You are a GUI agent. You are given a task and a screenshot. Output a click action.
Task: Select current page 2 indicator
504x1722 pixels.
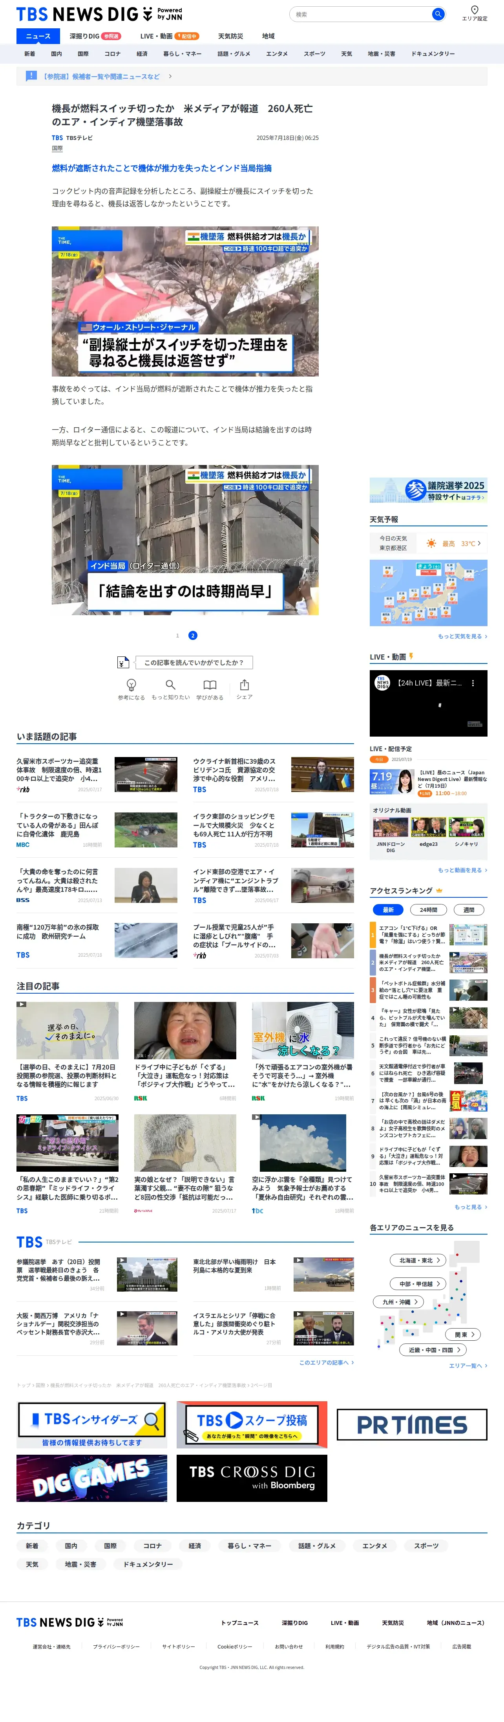coord(193,635)
